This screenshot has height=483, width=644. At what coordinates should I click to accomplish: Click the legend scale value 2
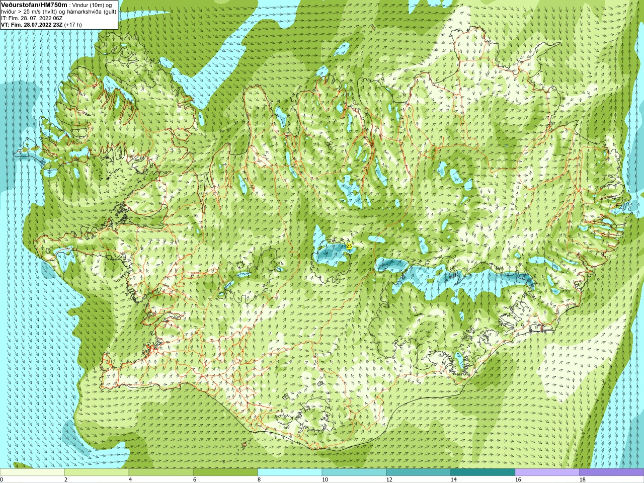pos(66,479)
